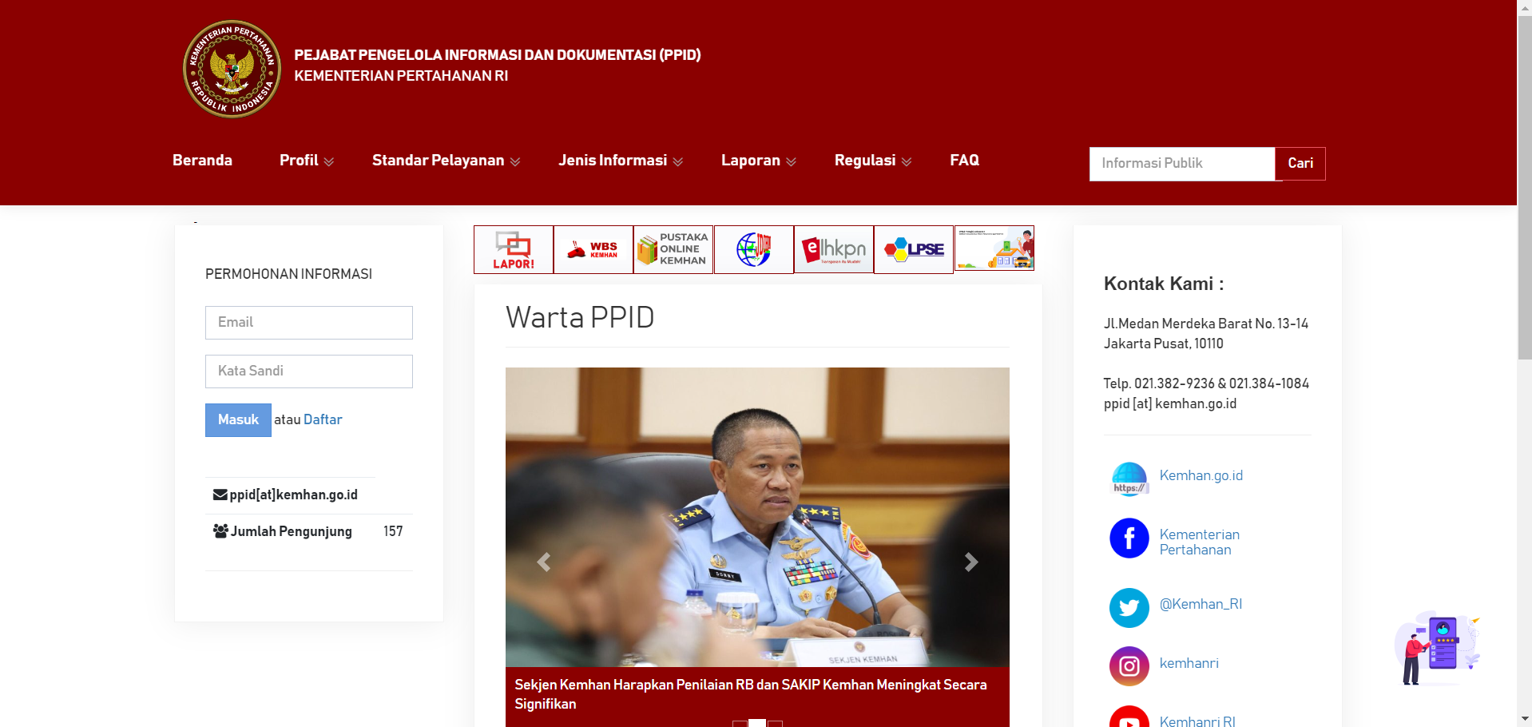
Task: Open Pustaka Online Kemhan icon
Action: point(673,250)
